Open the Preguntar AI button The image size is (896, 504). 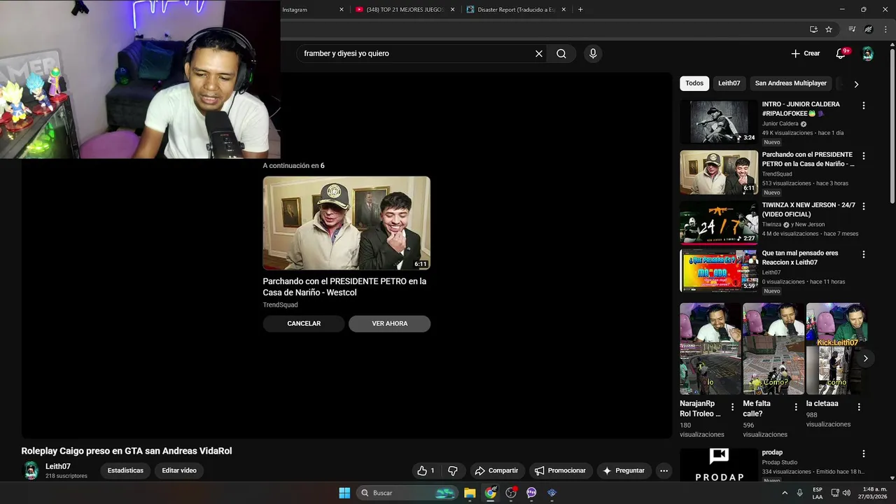pyautogui.click(x=624, y=470)
